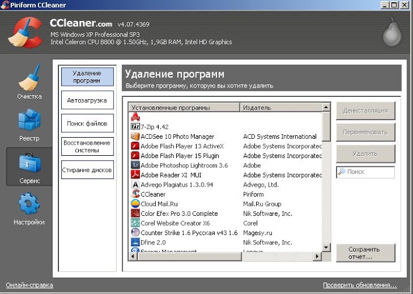Screen dimensions: 413x294
Task: Click the pear icon in header
Action: (392, 32)
